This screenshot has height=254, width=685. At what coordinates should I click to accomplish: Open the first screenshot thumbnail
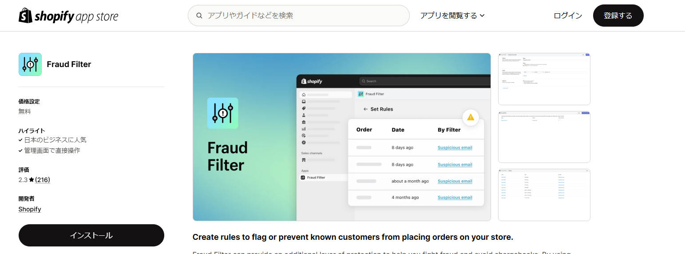coord(544,79)
